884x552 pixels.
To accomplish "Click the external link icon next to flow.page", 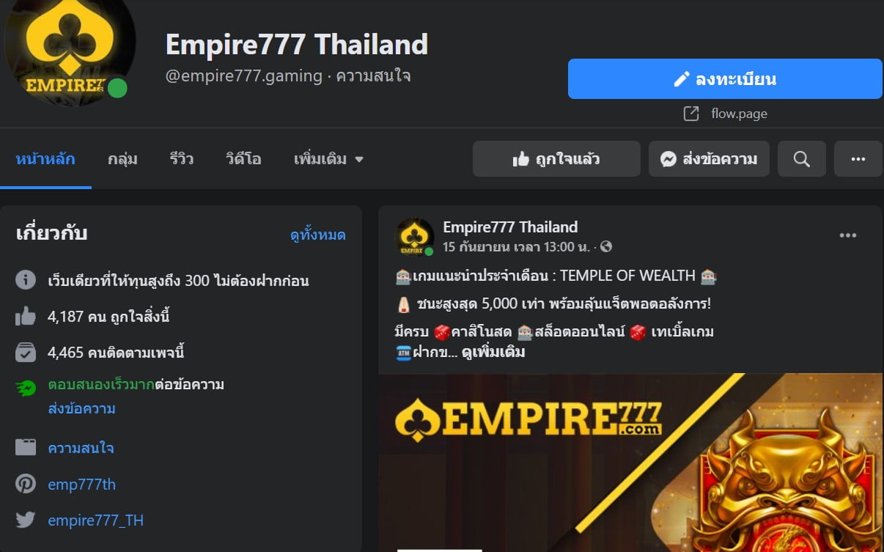I will point(690,114).
